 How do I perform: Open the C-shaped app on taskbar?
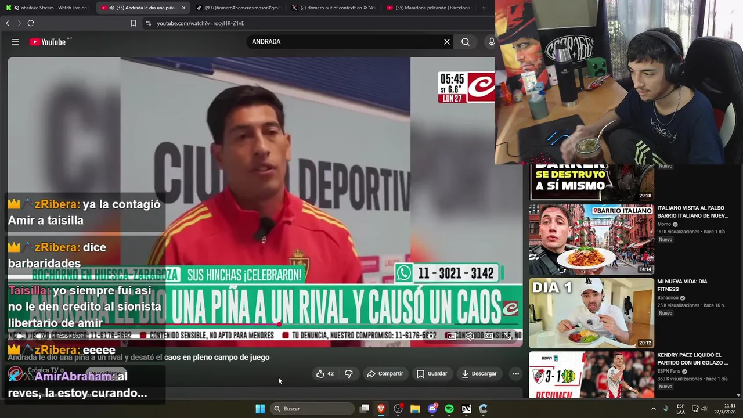(483, 409)
